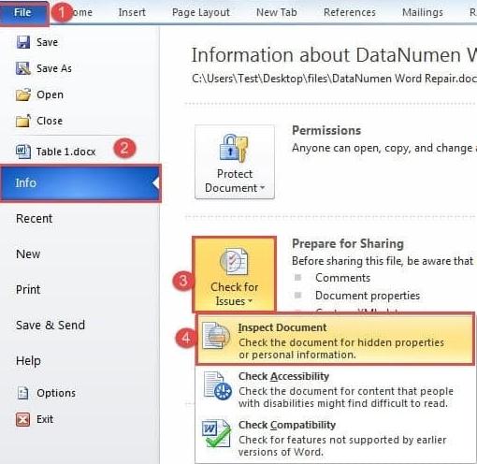
Task: Select Check Accessibility from the dropdown
Action: point(335,389)
